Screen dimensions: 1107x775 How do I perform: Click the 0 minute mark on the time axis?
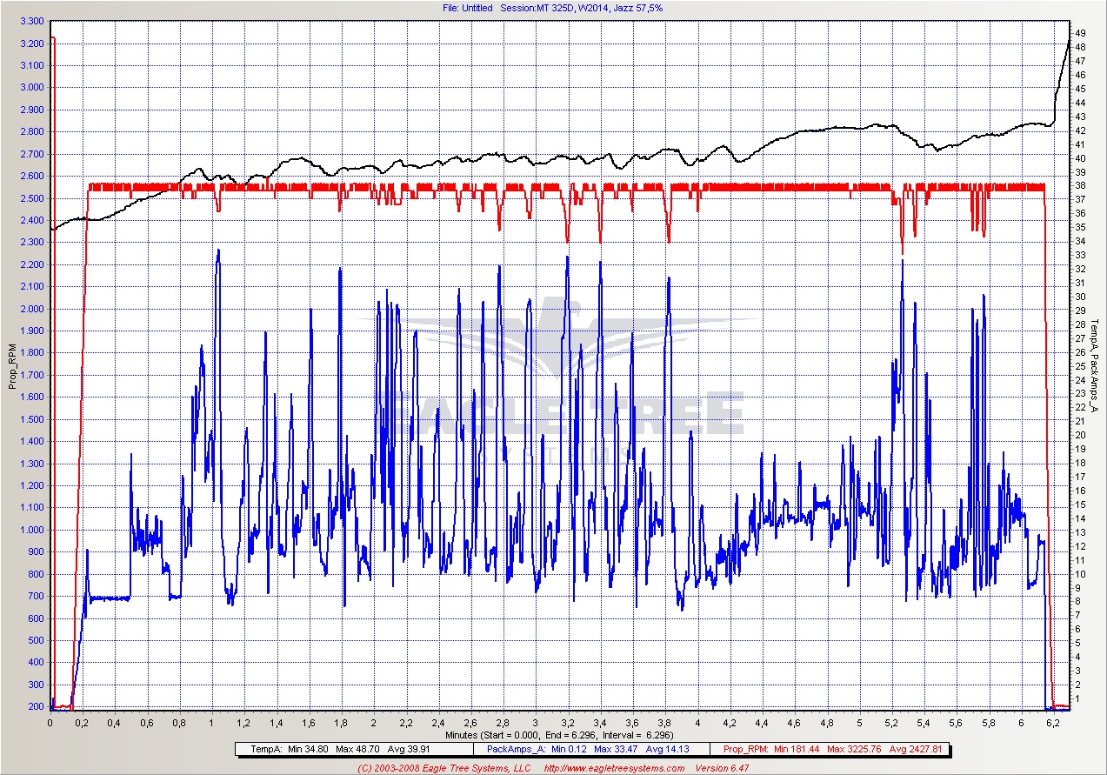pyautogui.click(x=50, y=723)
